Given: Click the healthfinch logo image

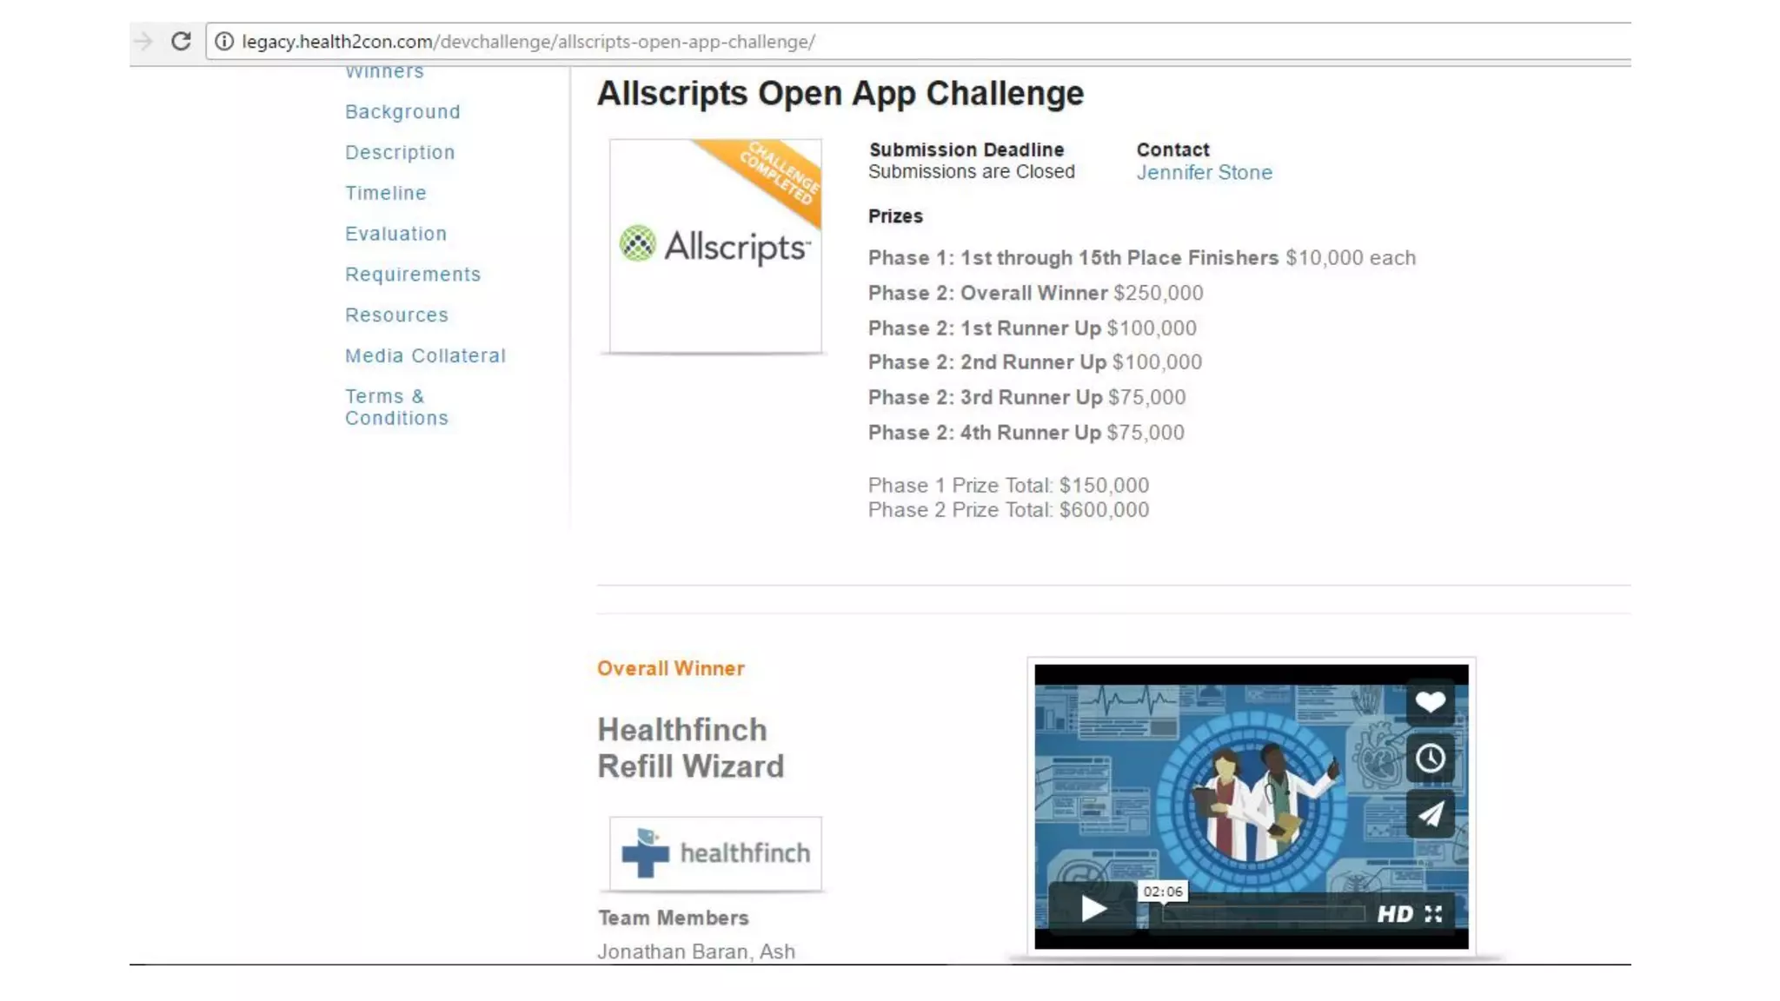Looking at the screenshot, I should tap(715, 853).
